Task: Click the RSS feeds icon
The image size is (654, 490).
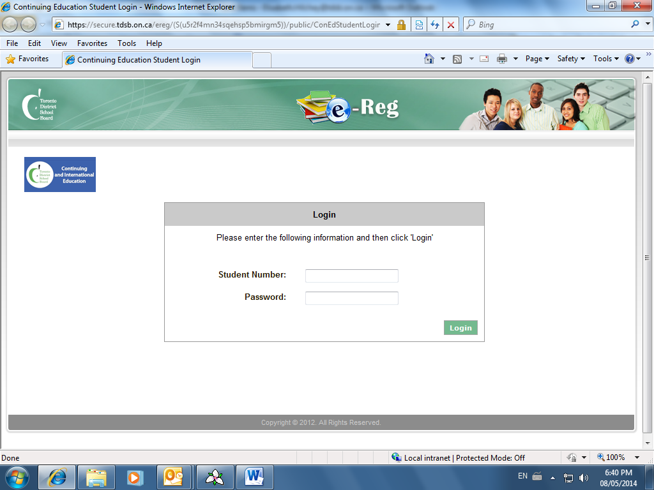Action: (x=457, y=59)
